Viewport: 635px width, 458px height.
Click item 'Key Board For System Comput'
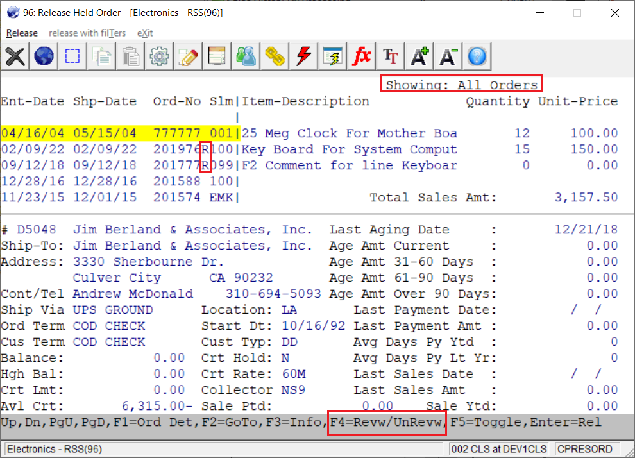(x=350, y=149)
